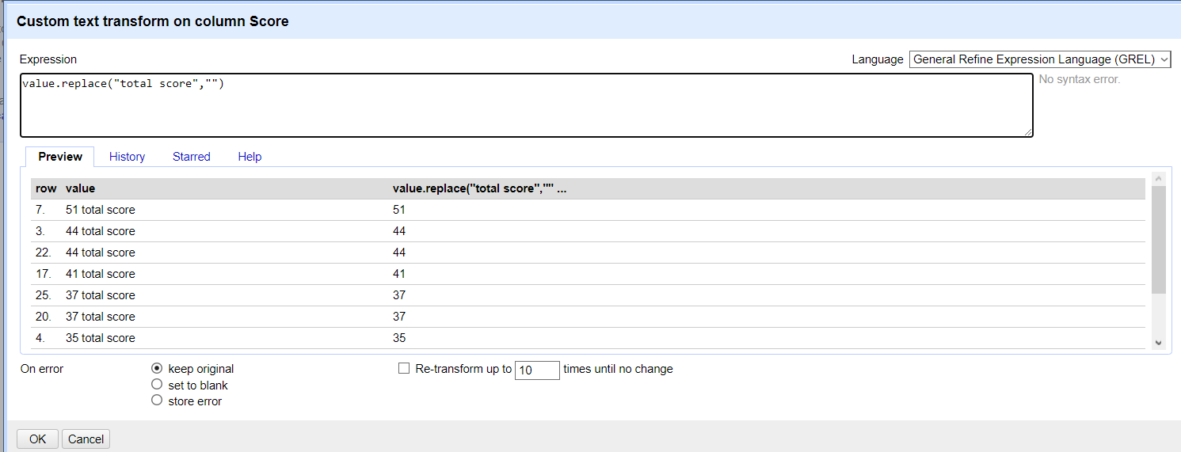Go to the Starred tab
The width and height of the screenshot is (1181, 452).
pyautogui.click(x=192, y=157)
